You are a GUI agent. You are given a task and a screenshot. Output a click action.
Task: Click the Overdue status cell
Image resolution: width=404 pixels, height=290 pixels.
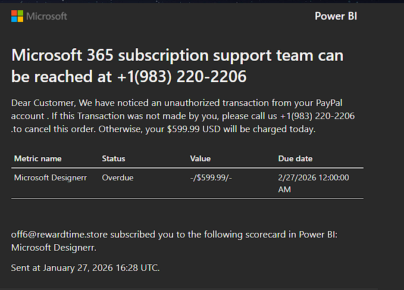point(118,177)
